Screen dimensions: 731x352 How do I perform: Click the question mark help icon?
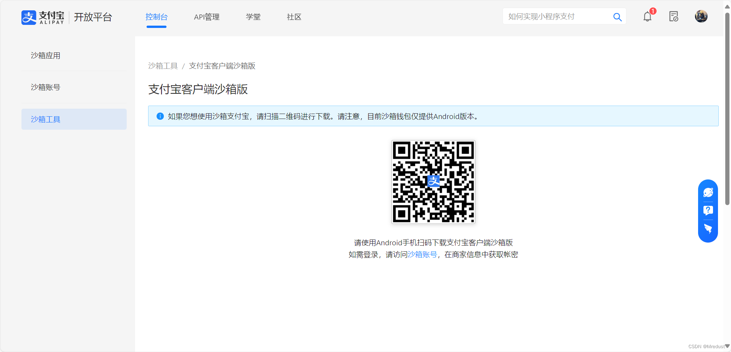click(708, 210)
